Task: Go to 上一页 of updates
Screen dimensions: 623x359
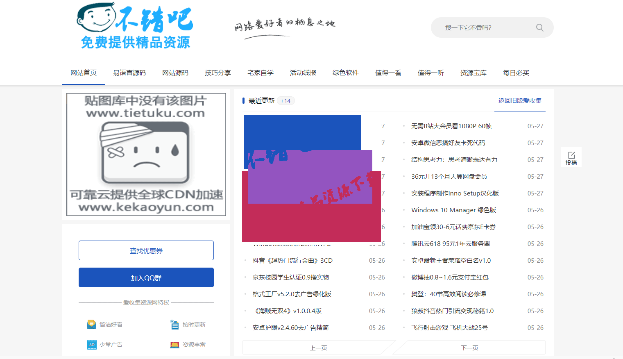Action: tap(318, 348)
